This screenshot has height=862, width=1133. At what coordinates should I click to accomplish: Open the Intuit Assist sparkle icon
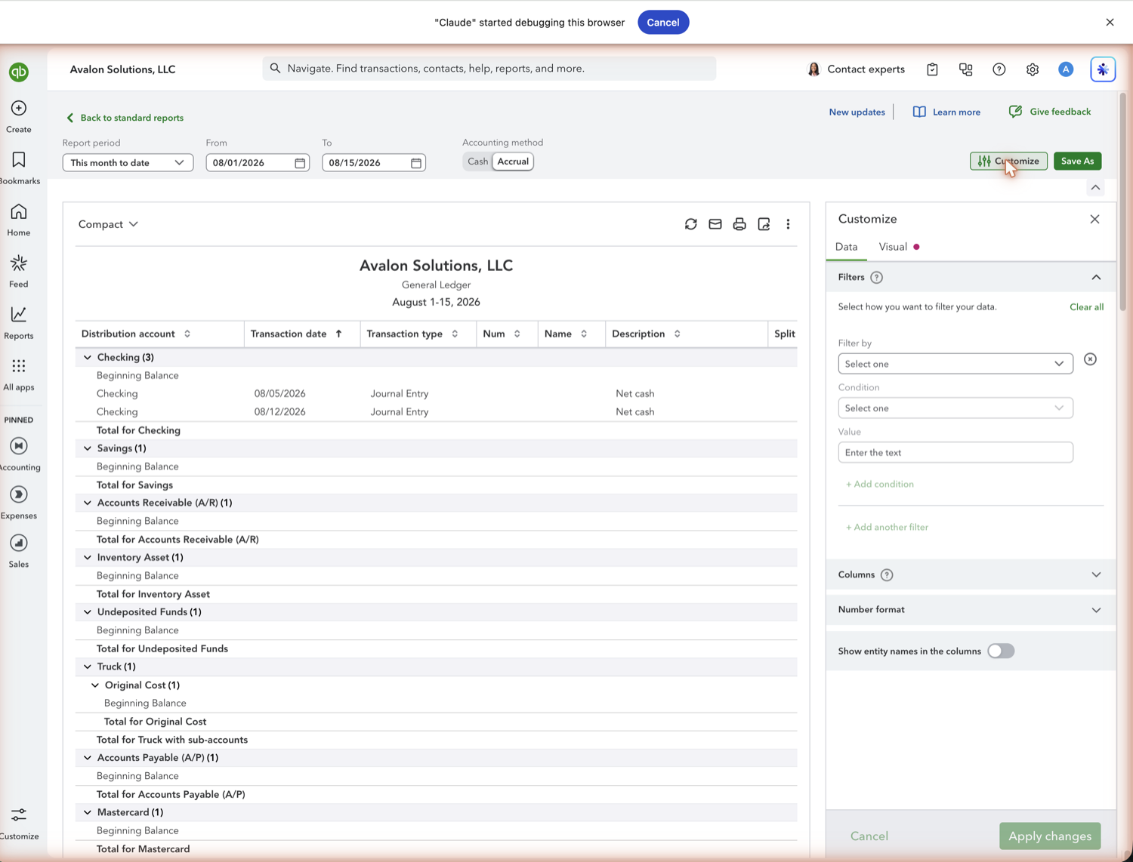(x=1103, y=69)
